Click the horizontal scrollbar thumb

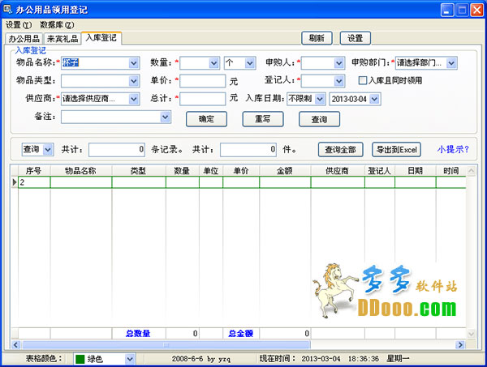[166, 344]
